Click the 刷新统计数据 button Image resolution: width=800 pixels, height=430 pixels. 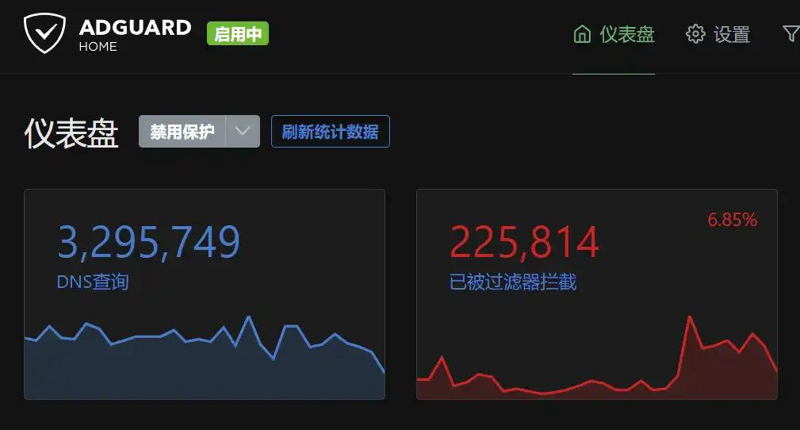click(330, 132)
